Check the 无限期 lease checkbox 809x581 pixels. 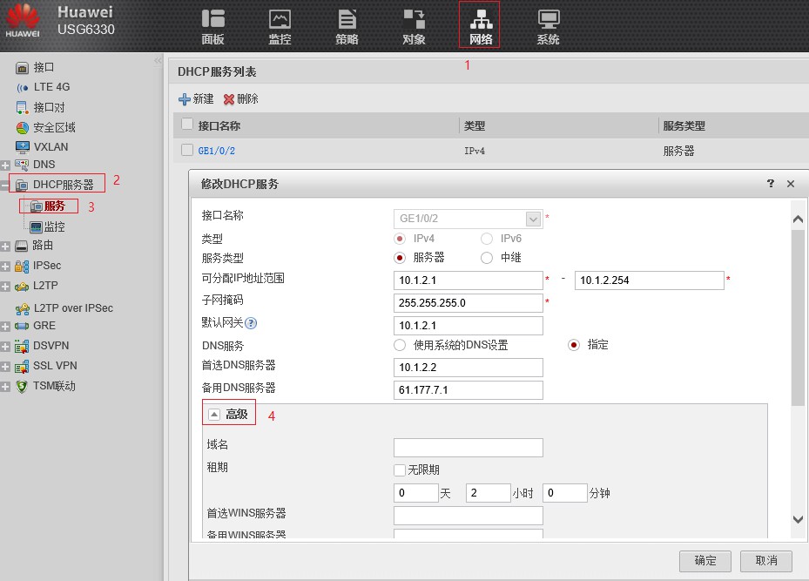coord(399,470)
